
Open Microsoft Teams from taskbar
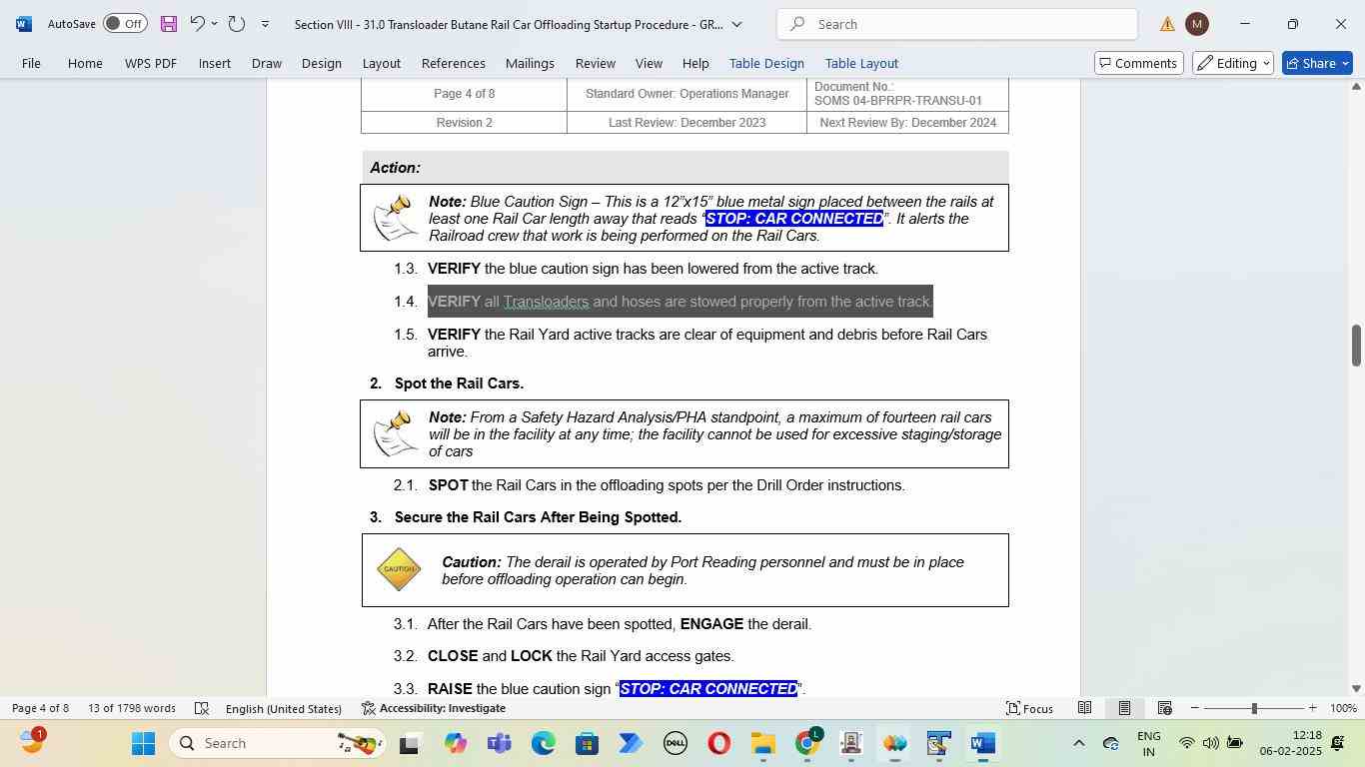tap(500, 744)
